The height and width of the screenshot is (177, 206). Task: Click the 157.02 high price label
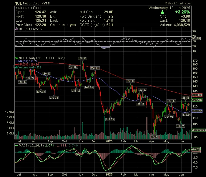(95, 68)
